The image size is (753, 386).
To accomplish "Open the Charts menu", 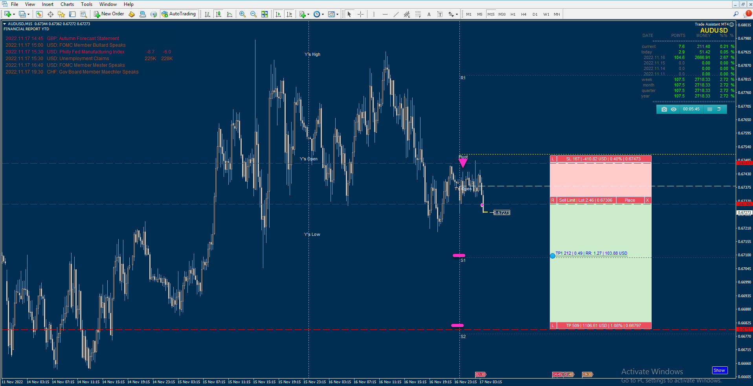I will [67, 4].
